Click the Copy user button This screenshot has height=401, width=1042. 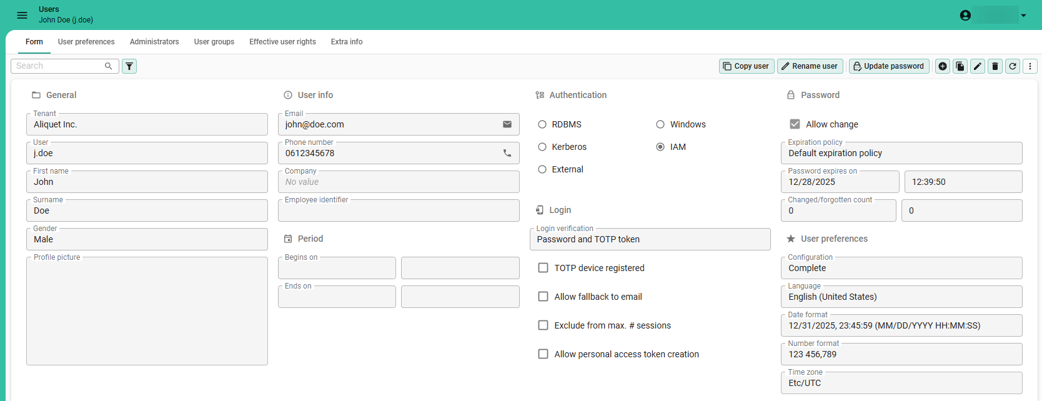[x=747, y=66]
